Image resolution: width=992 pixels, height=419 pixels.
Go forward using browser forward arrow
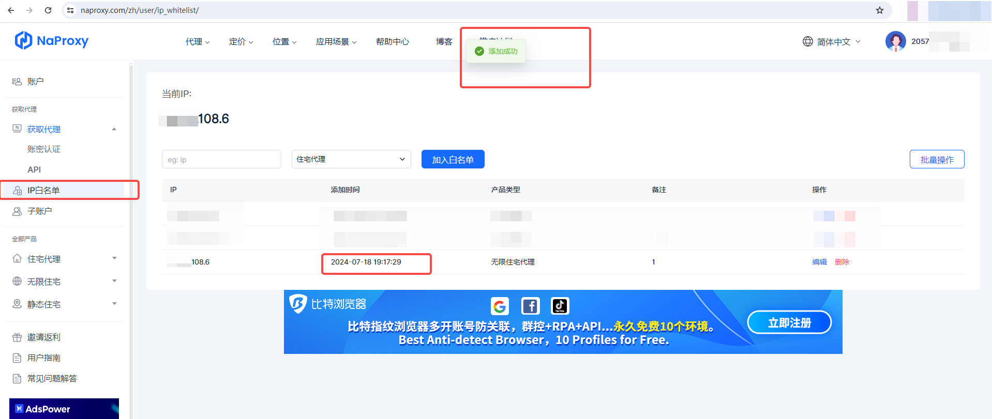[29, 10]
